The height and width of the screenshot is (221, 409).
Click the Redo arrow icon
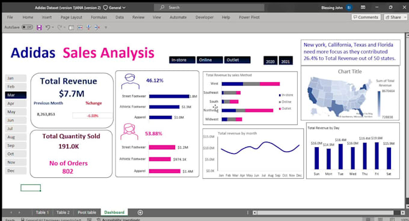(x=60, y=28)
